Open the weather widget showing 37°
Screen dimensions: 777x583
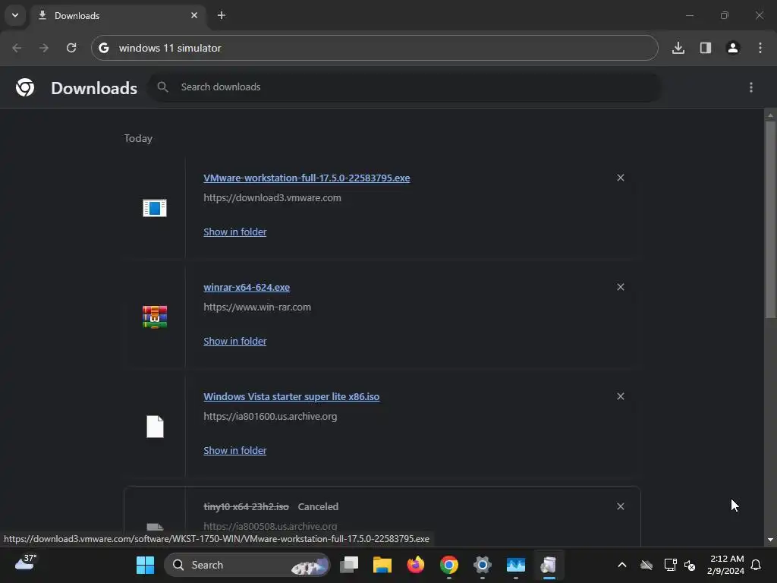click(25, 563)
